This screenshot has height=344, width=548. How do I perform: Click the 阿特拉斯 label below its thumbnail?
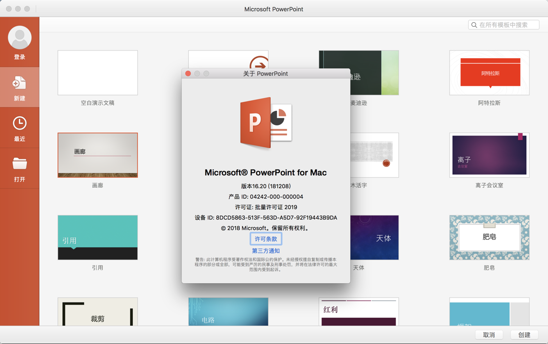[x=489, y=103]
